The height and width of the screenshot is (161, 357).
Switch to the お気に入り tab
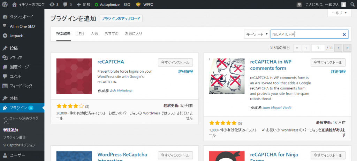pos(134,34)
